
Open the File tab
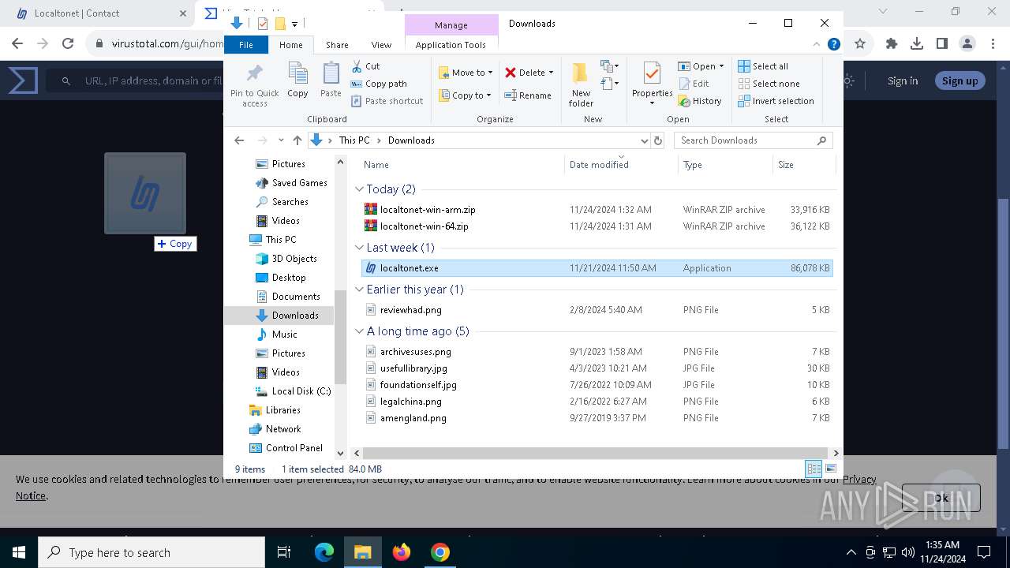coord(246,45)
